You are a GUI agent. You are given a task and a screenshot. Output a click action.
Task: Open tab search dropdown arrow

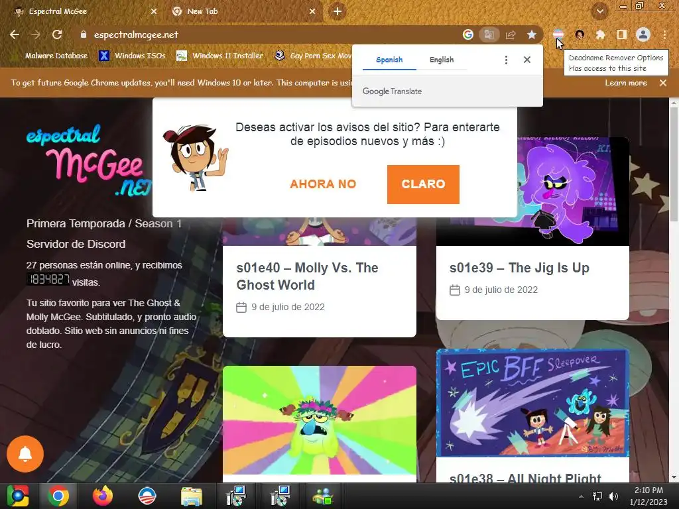click(x=599, y=11)
